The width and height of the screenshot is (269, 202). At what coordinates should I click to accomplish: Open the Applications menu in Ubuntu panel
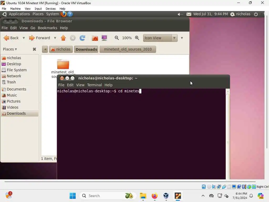pyautogui.click(x=19, y=14)
